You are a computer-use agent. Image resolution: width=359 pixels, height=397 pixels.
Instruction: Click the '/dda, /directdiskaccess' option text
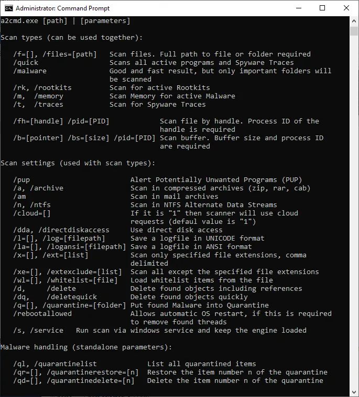point(61,230)
